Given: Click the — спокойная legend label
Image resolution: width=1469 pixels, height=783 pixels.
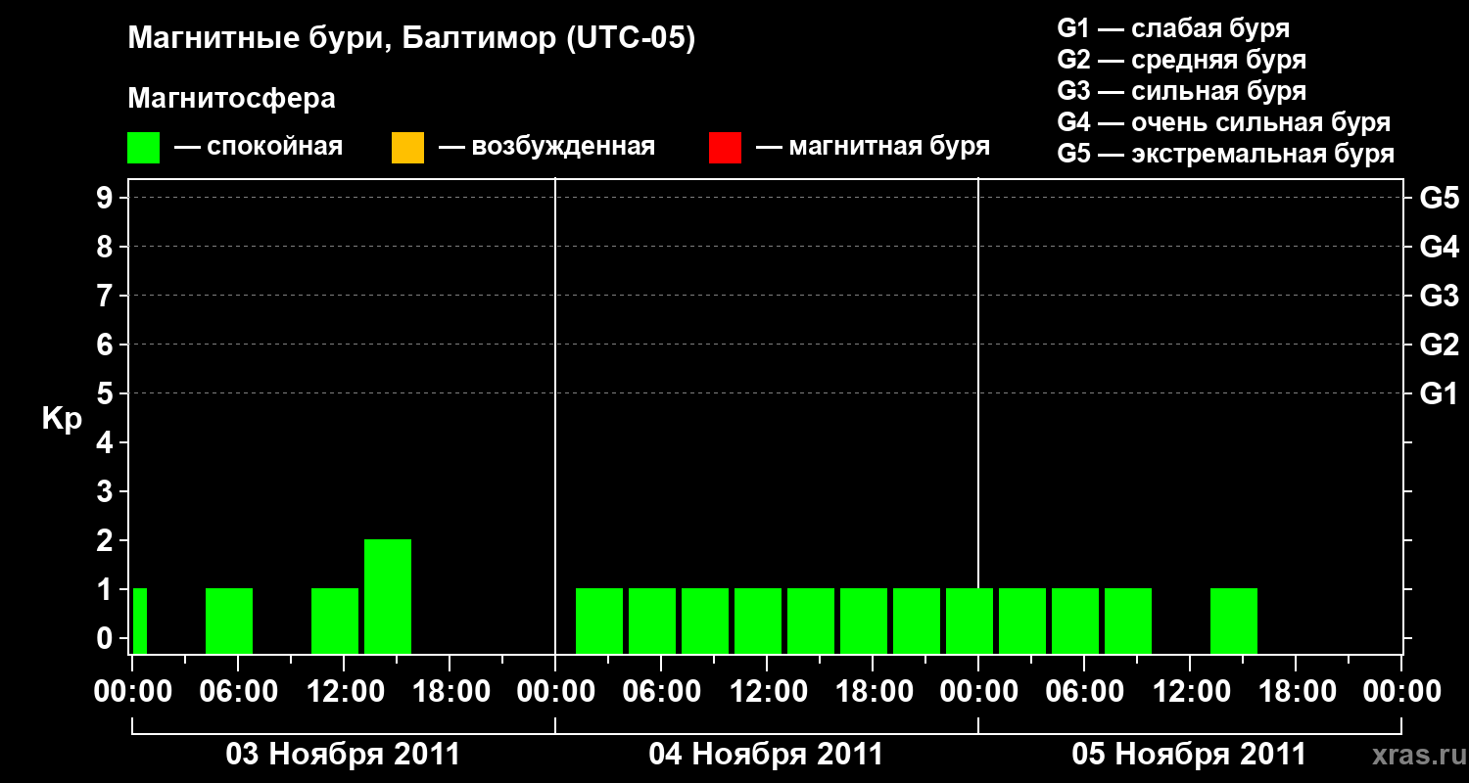Looking at the screenshot, I should (259, 148).
